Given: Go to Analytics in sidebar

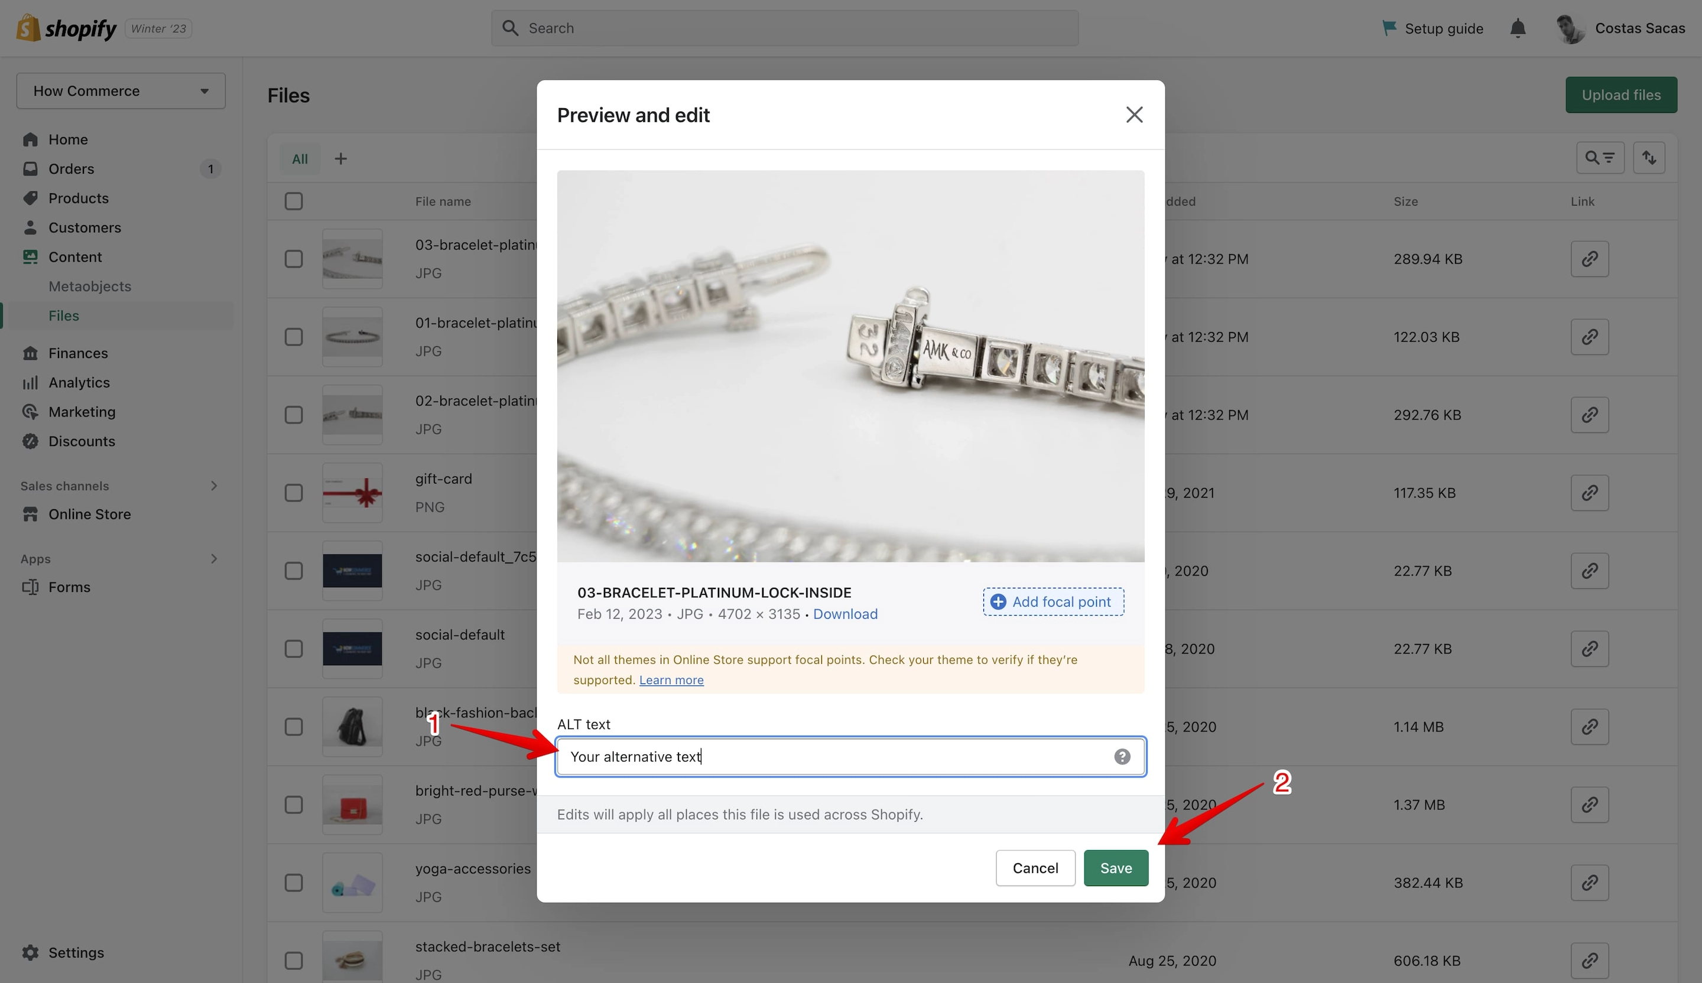Looking at the screenshot, I should (79, 382).
